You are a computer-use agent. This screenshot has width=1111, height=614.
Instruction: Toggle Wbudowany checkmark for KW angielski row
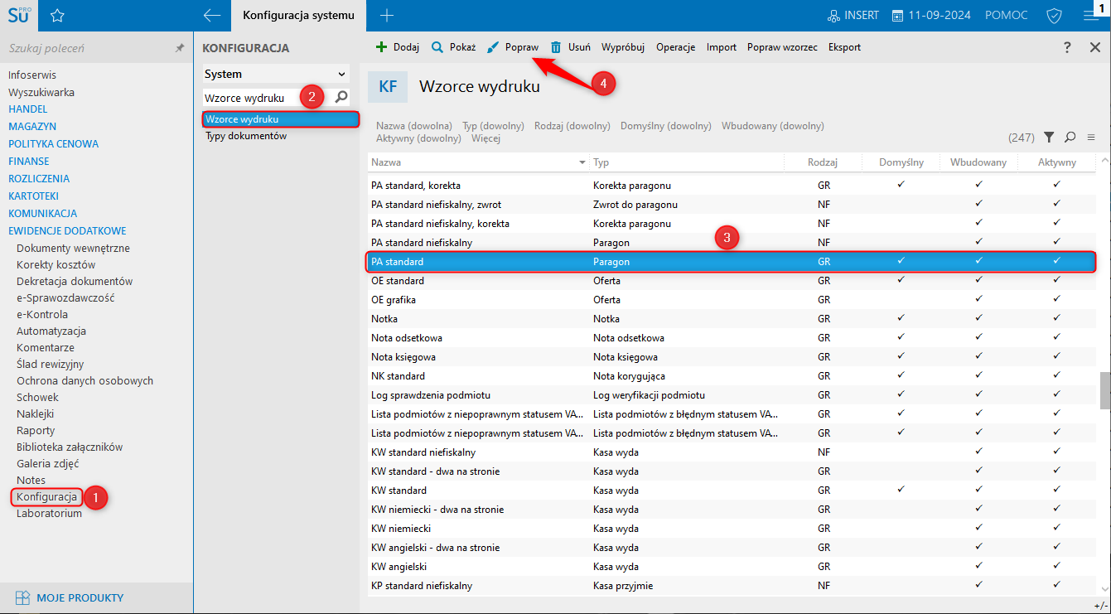click(978, 566)
